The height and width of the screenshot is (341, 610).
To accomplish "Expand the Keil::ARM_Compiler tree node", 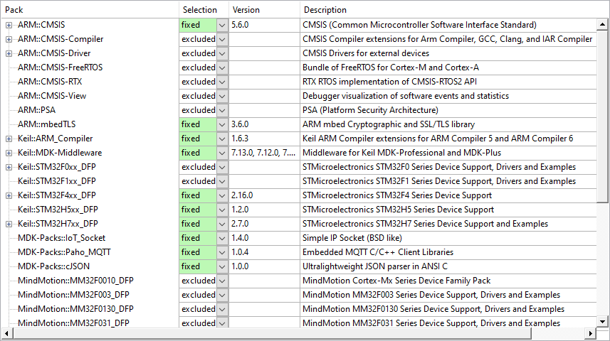I will 9,139.
